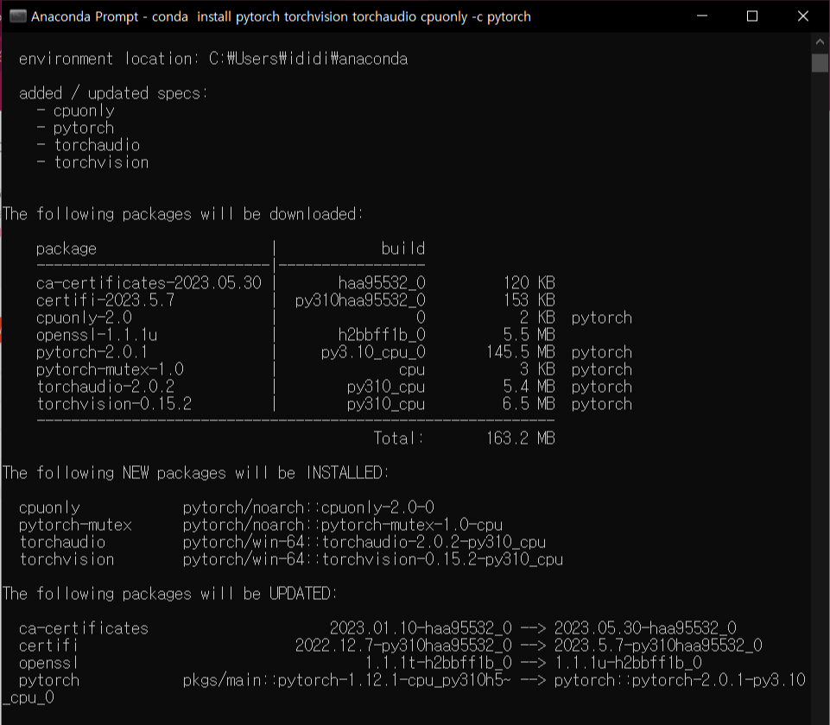Click the 'h2bbff1b_0' build value
This screenshot has height=725, width=830.
382,335
